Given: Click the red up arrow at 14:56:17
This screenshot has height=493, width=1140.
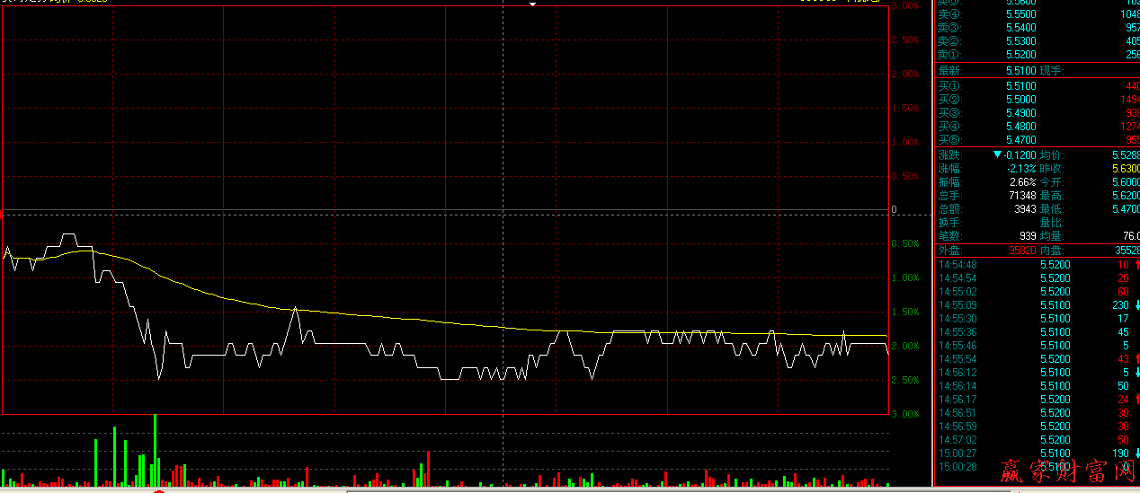Looking at the screenshot, I should click(x=1136, y=400).
